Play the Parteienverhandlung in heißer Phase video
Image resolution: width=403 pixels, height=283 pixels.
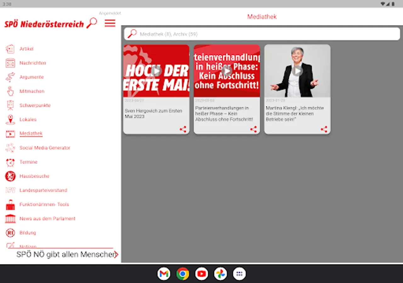pos(227,71)
